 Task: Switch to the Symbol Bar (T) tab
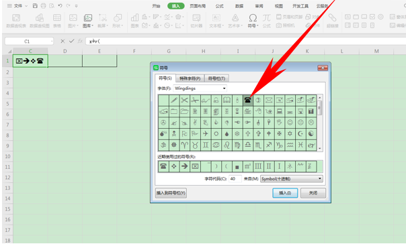216,78
